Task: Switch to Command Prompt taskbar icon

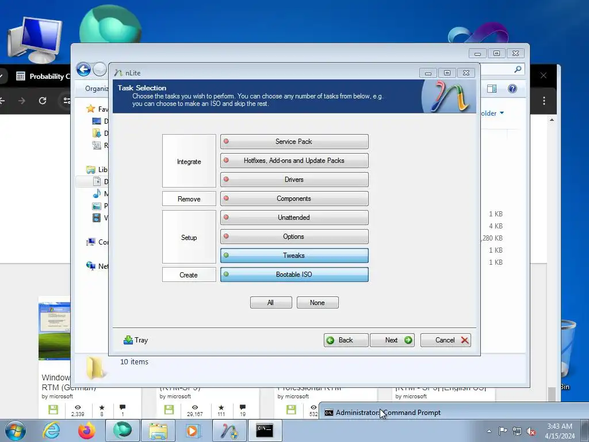Action: click(x=265, y=430)
